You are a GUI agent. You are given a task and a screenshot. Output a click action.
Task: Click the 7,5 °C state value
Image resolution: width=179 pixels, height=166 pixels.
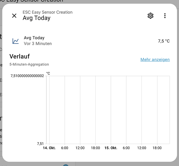pyautogui.click(x=164, y=41)
